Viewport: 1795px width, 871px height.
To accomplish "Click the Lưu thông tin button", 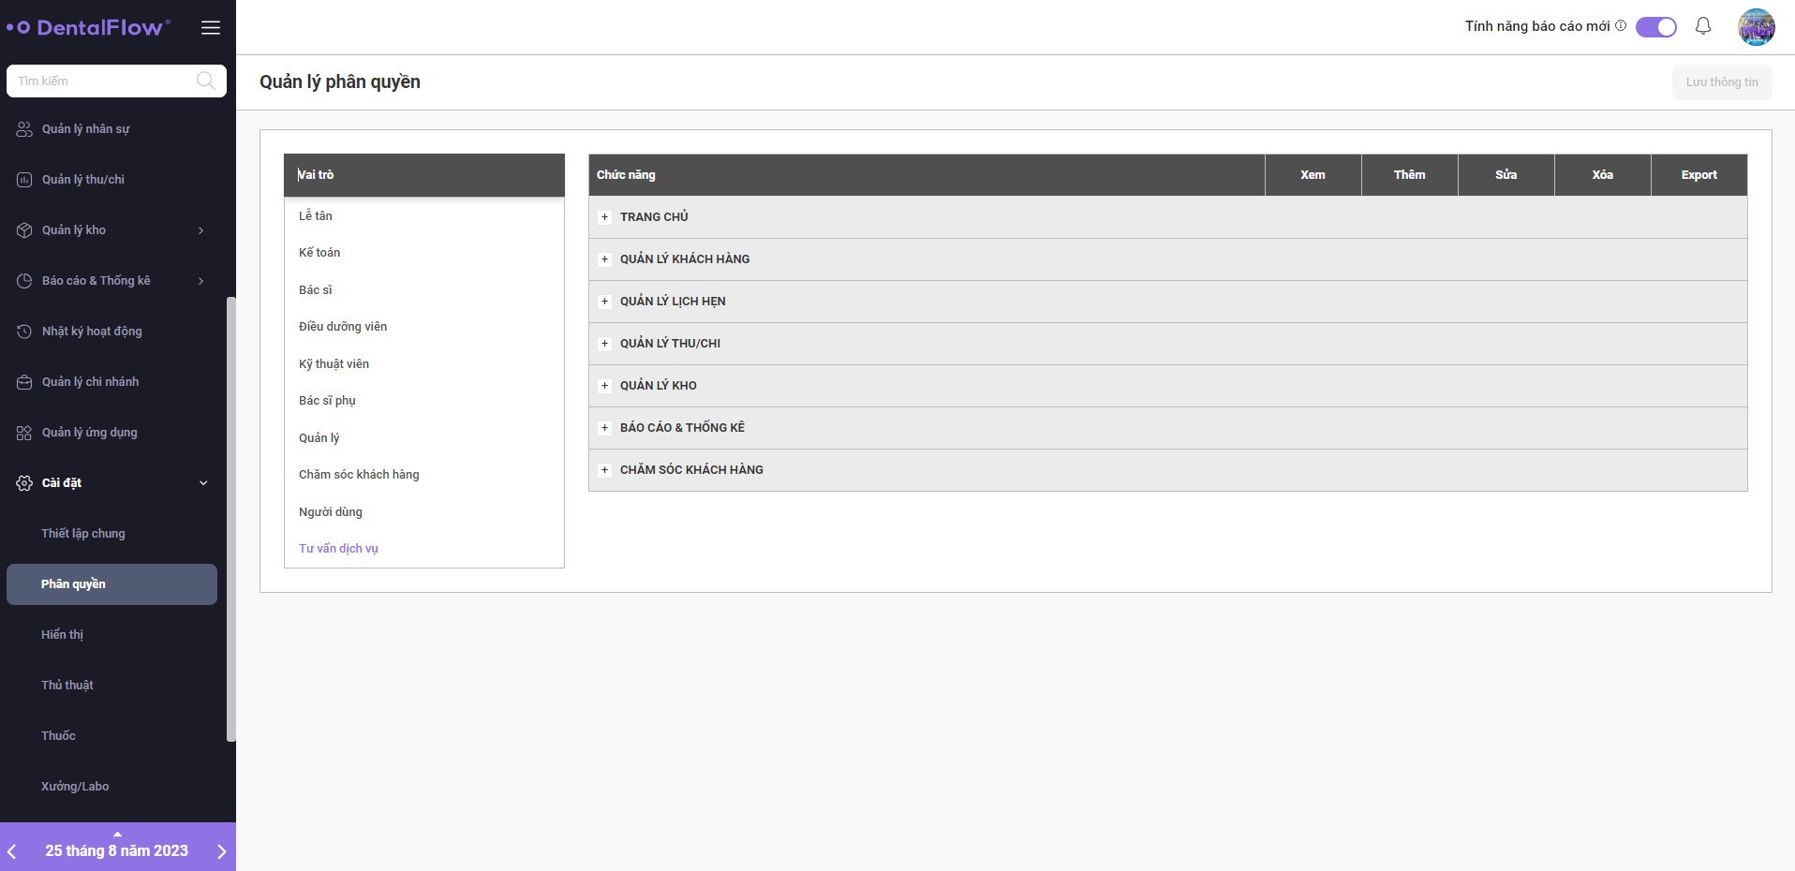I will tap(1721, 82).
